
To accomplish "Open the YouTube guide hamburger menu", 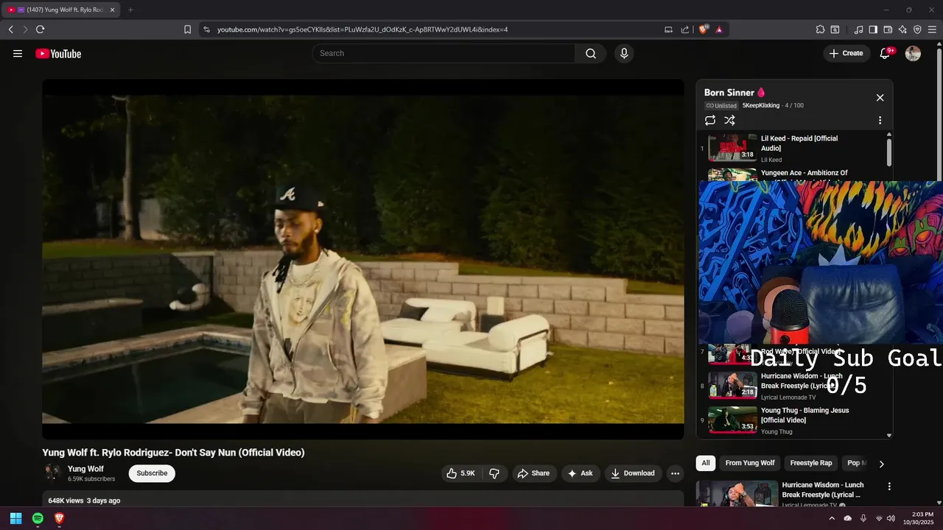I will click(x=18, y=53).
